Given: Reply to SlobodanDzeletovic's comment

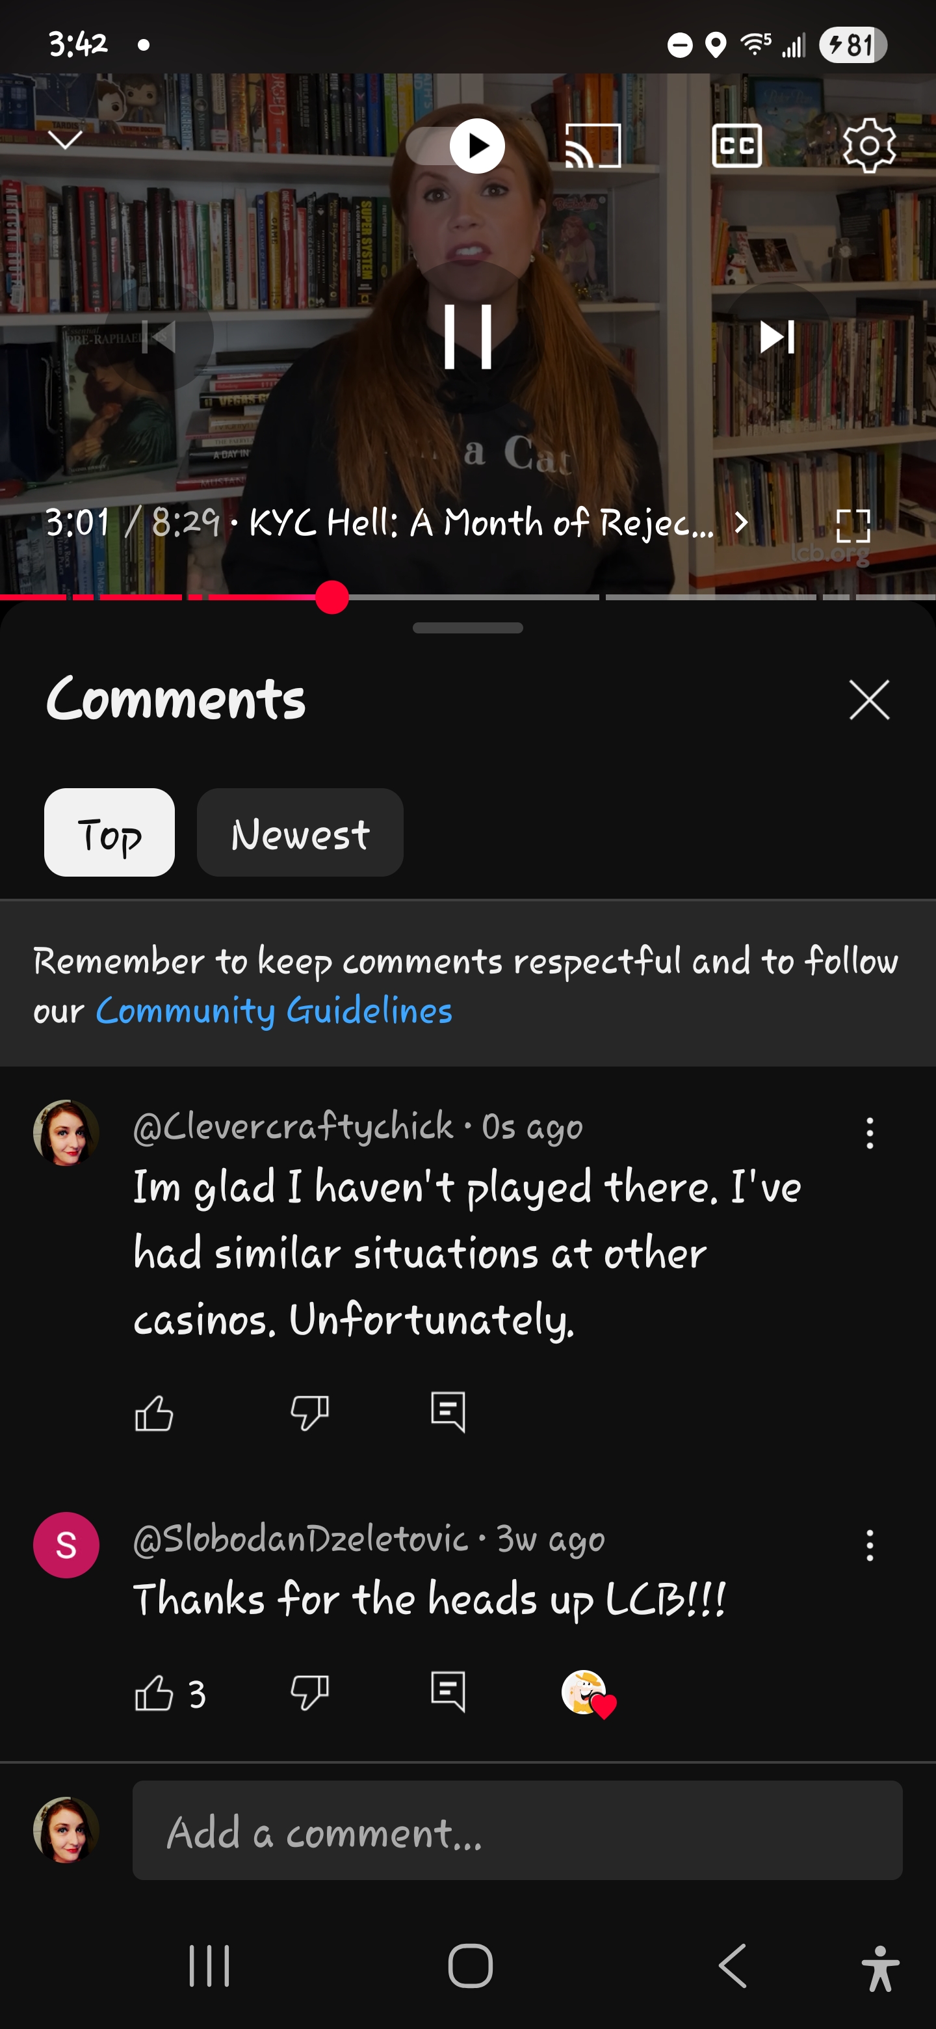Looking at the screenshot, I should [x=448, y=1692].
